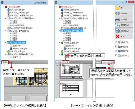Toggle the 図面ファイル checkbox
135x109 pixels.
tap(116, 55)
